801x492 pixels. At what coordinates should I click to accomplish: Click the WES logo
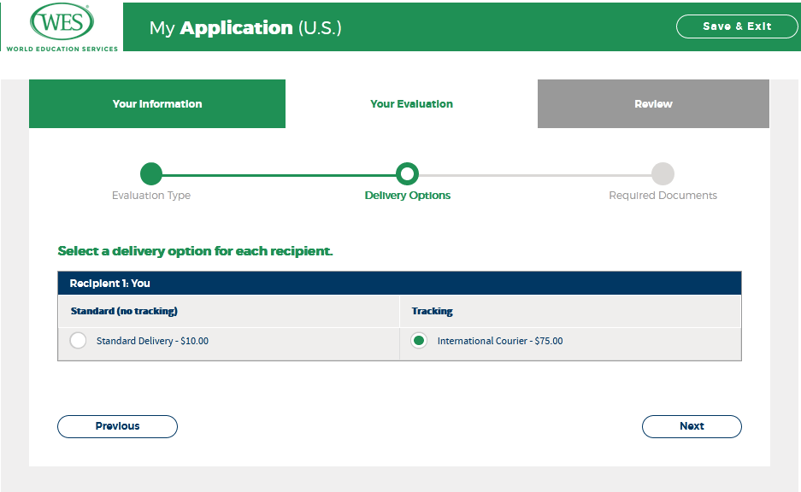62,27
